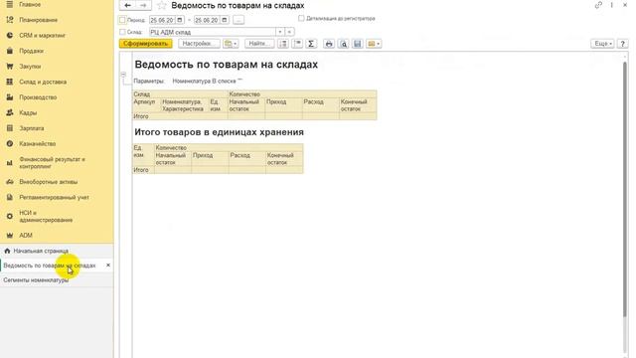Enable the Склад checkbox
This screenshot has width=636, height=358.
pyautogui.click(x=122, y=32)
